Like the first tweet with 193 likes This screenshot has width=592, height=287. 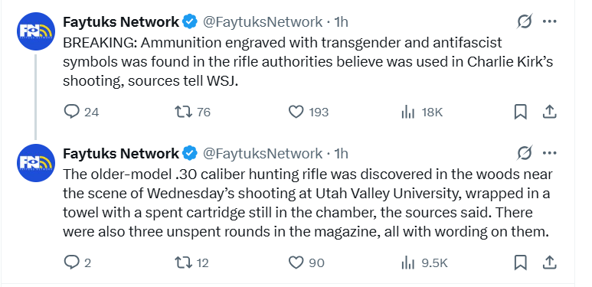[x=296, y=112]
